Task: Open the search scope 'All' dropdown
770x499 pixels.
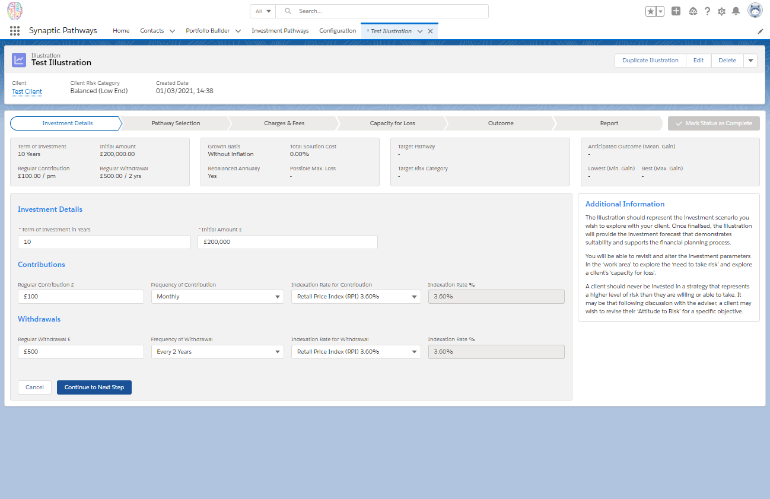Action: 263,11
